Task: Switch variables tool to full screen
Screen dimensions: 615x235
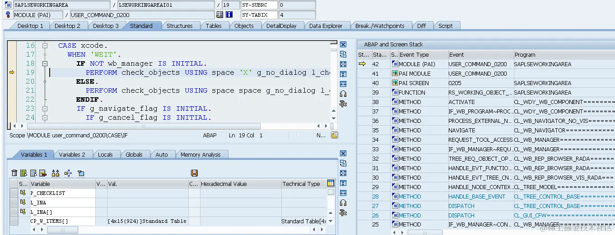Action: tap(343, 173)
